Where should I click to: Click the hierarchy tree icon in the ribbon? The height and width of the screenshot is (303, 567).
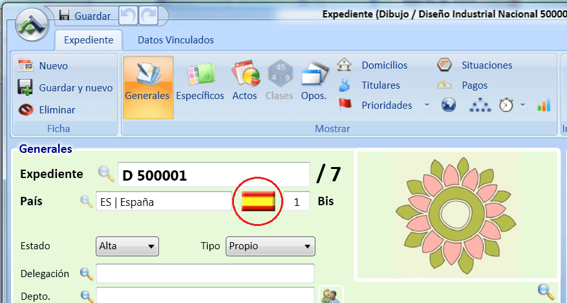tap(480, 106)
